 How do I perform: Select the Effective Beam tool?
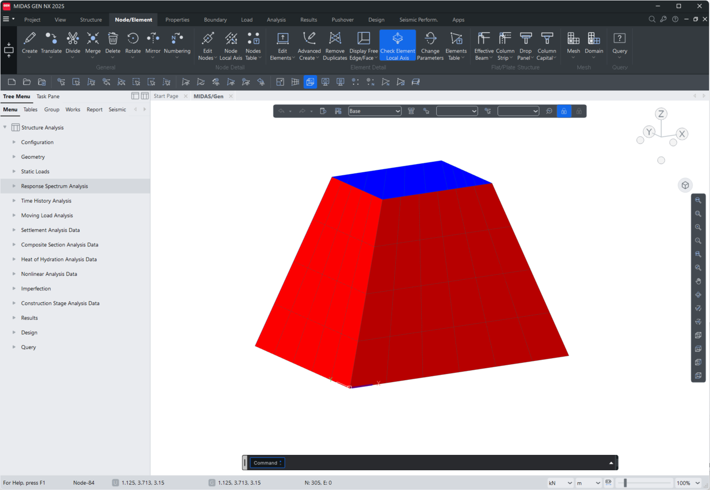[483, 45]
